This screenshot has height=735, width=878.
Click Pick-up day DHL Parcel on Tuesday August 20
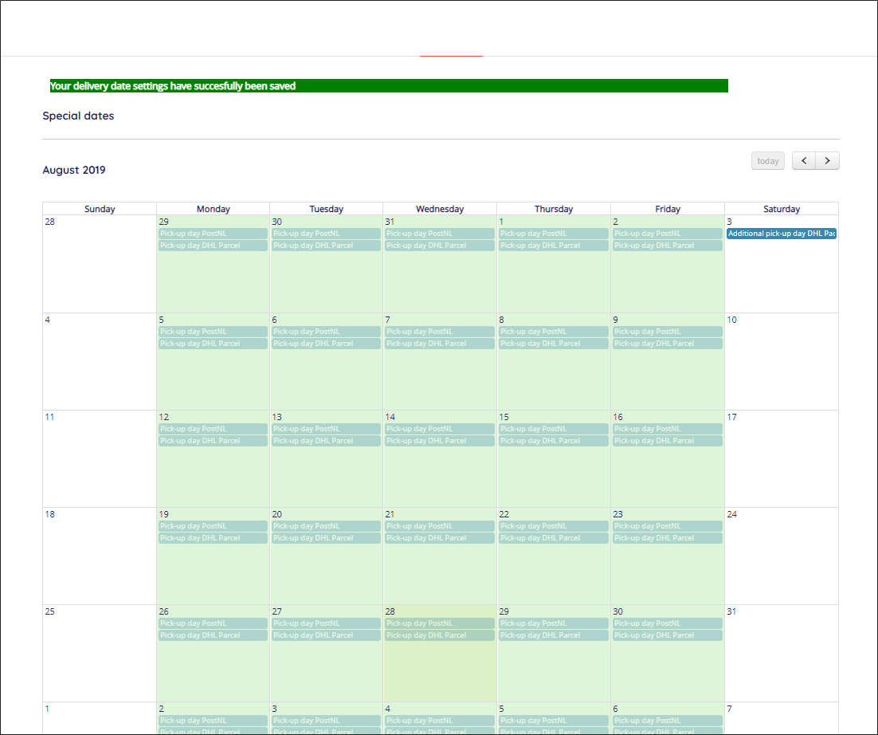click(x=326, y=538)
